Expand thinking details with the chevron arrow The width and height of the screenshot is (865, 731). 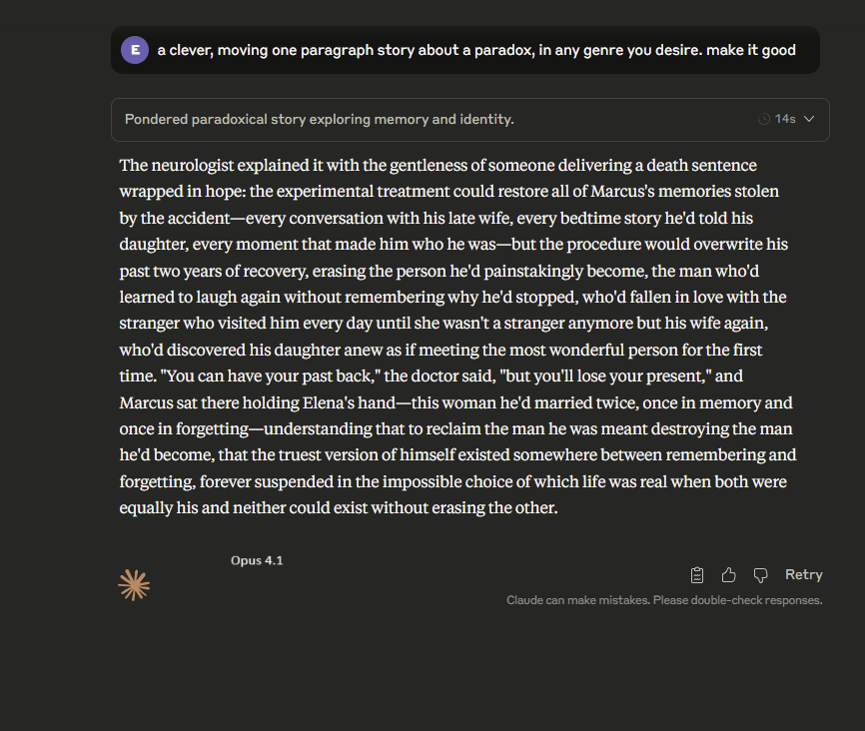(809, 119)
